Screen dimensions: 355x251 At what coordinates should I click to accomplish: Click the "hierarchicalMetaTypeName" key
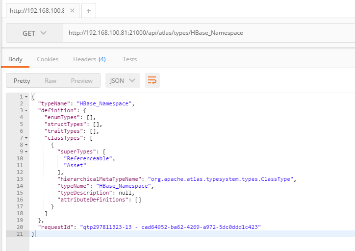point(100,179)
